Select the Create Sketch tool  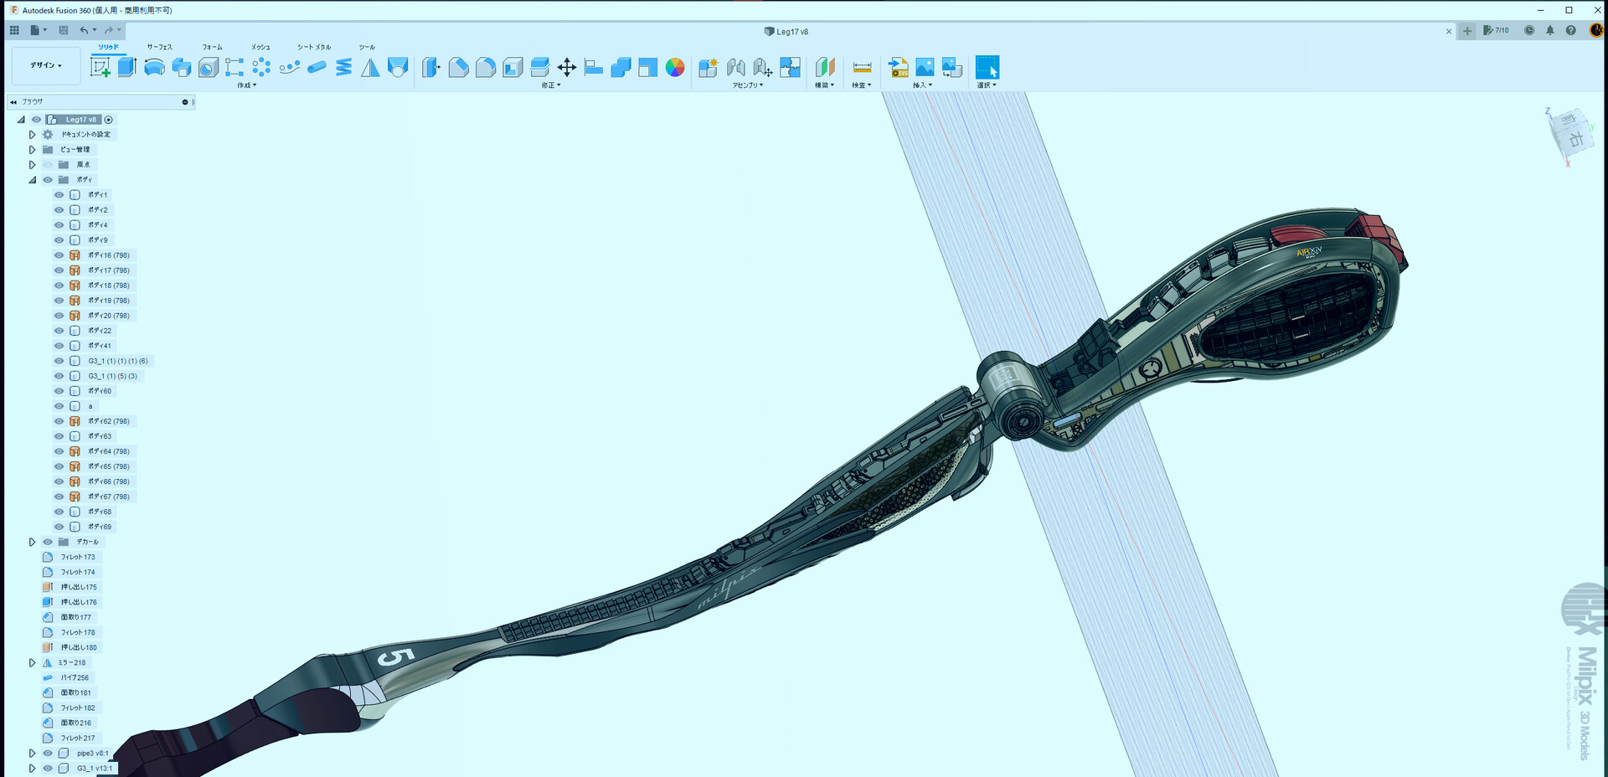coord(101,67)
